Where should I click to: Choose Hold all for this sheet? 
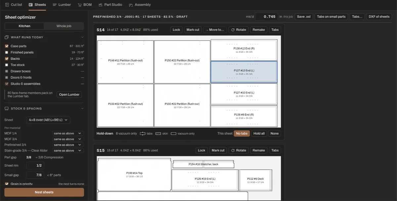pyautogui.click(x=259, y=133)
